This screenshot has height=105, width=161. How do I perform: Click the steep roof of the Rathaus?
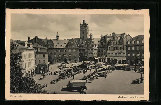click(x=60, y=44)
